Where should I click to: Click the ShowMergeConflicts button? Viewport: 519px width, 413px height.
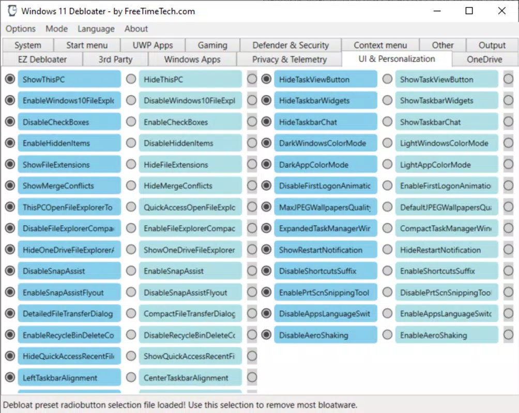tap(69, 186)
